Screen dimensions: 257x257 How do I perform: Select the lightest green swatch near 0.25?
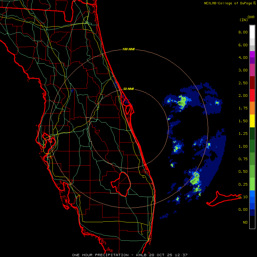point(252,184)
